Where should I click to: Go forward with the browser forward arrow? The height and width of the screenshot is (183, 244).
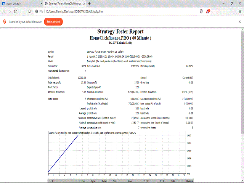pyautogui.click(x=10, y=11)
